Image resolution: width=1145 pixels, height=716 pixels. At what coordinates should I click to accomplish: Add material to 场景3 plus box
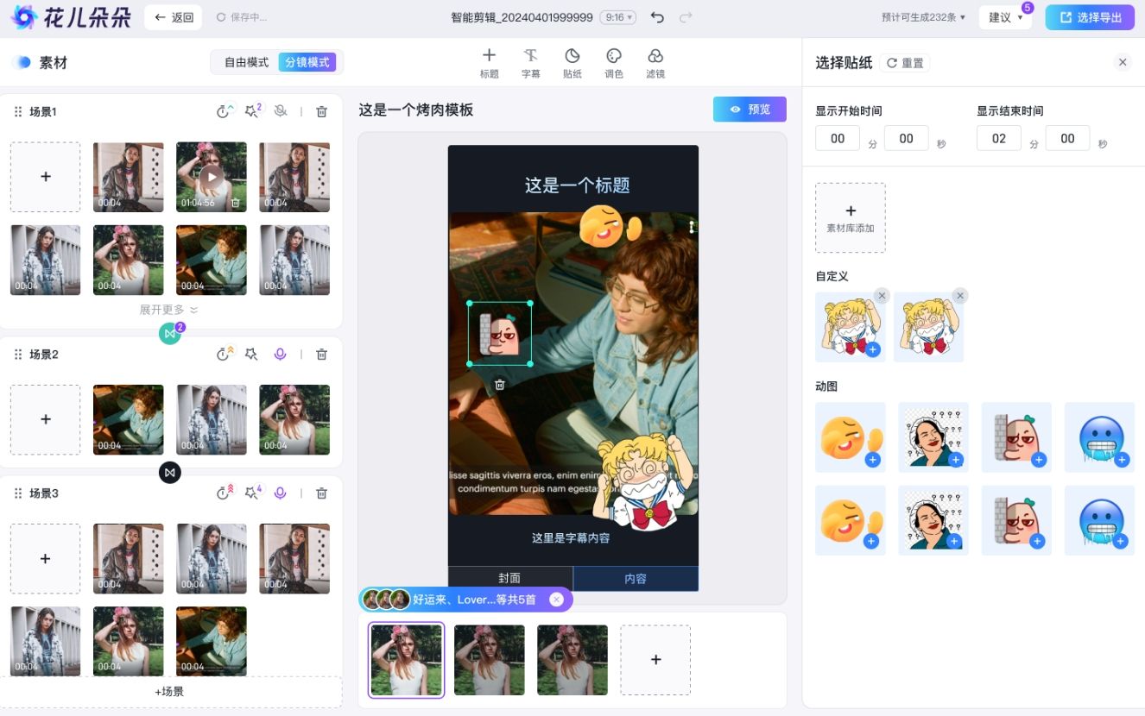[45, 558]
